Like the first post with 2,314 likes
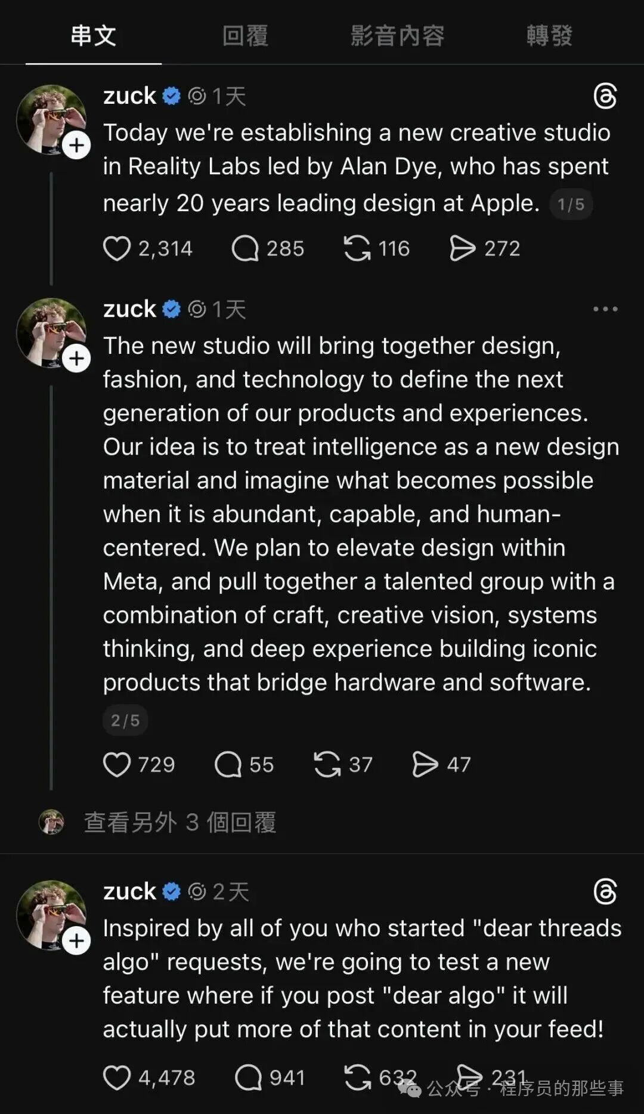 [x=119, y=248]
